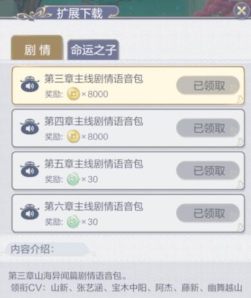Image resolution: width=251 pixels, height=298 pixels.
Task: Click the green jade reward icon for 第五章
Action: point(73,179)
